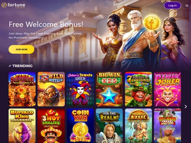
Task: Click the trending arrow icon beside TRENDING
Action: pos(10,66)
